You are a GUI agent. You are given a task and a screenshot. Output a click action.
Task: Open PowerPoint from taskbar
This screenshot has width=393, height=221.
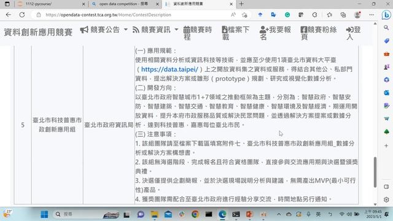coord(249,214)
